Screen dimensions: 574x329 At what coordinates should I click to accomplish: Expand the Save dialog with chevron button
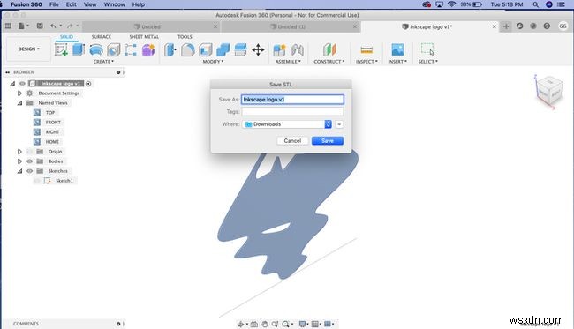[x=339, y=124]
